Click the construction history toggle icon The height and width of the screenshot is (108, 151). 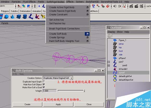pos(124,6)
